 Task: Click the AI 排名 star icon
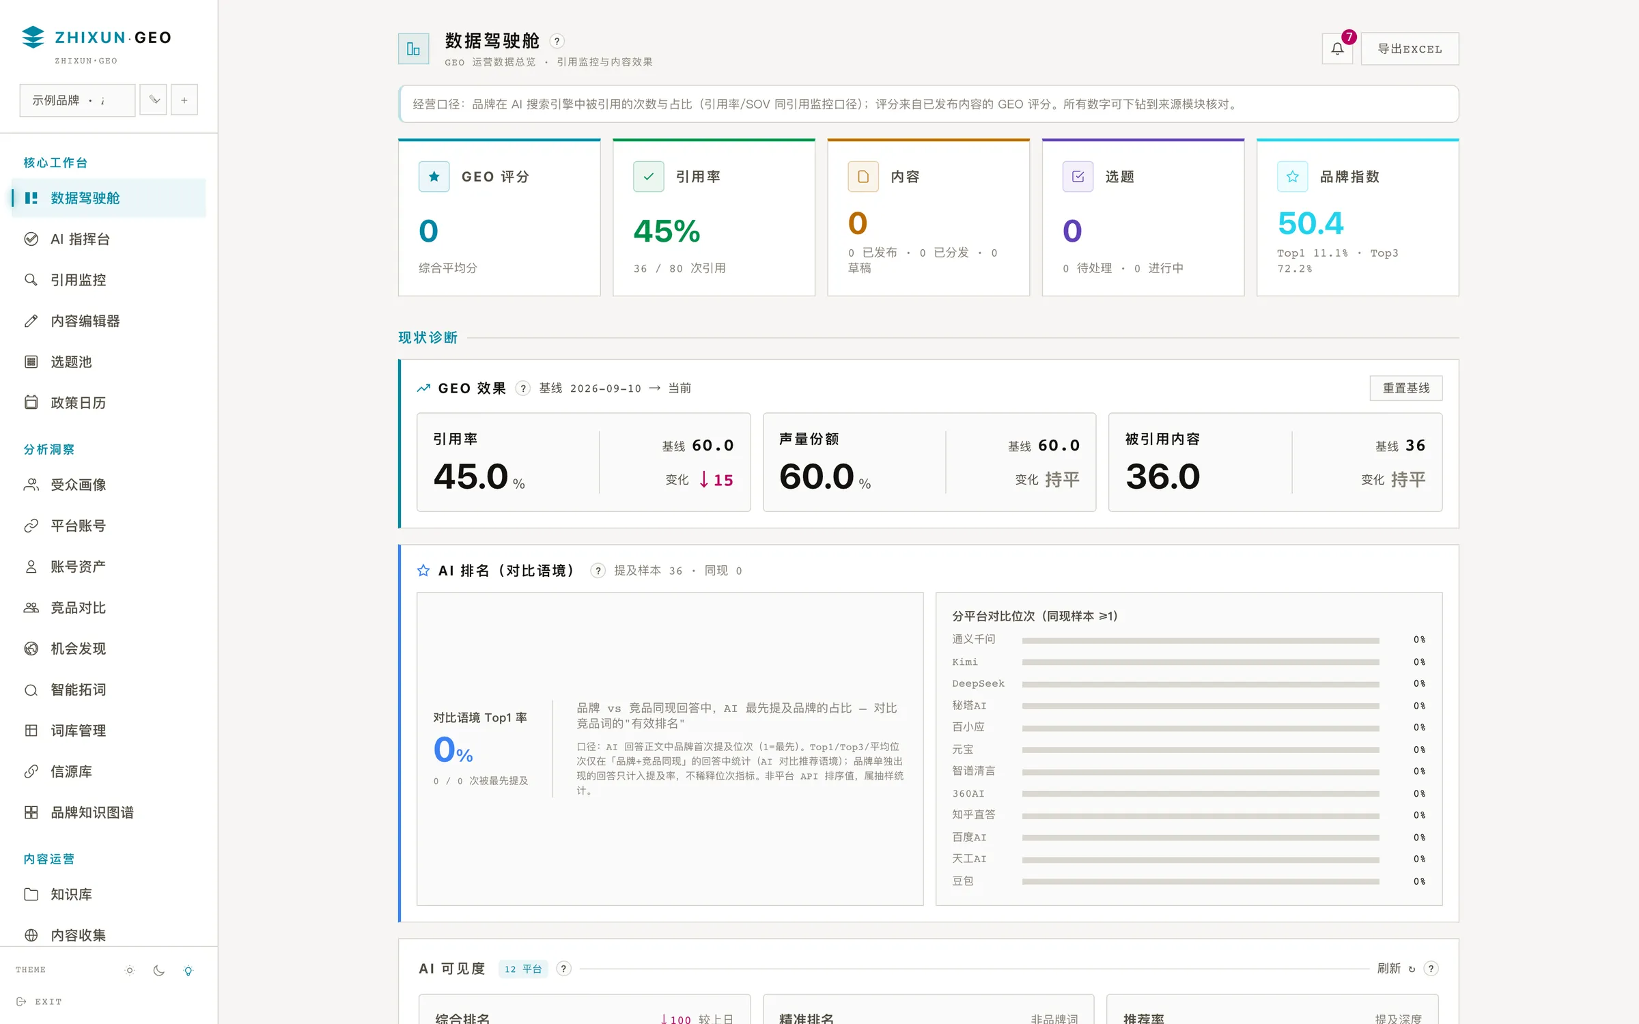click(x=423, y=571)
